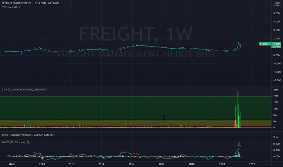Click the 2008 label on time axis
The image size is (283, 167).
(x=42, y=164)
